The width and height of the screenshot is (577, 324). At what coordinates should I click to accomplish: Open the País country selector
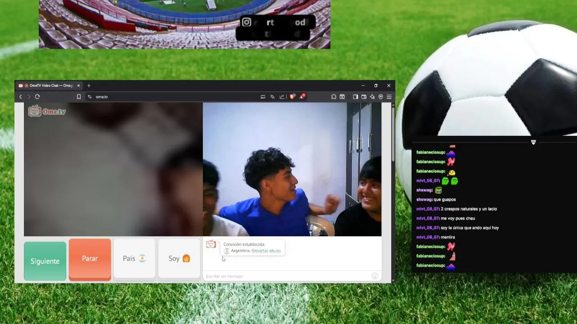[x=134, y=259]
